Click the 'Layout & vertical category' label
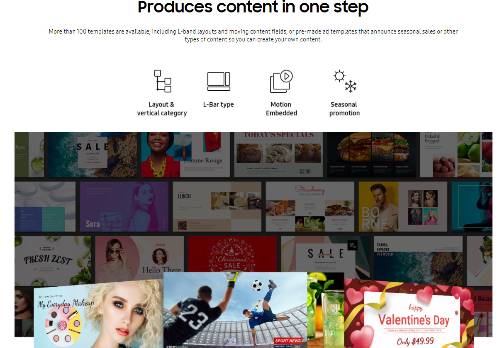The image size is (502, 348). tap(162, 109)
